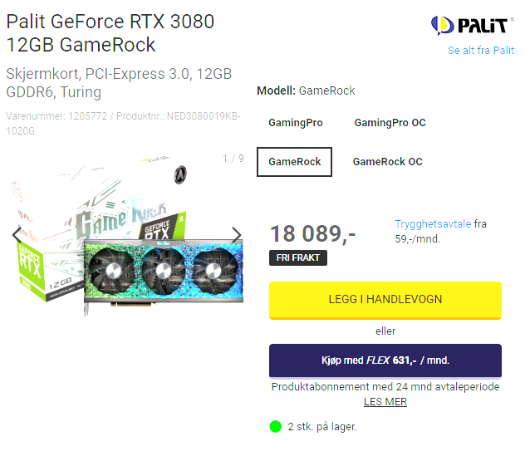Select the GameRock model option
The height and width of the screenshot is (451, 525).
(x=294, y=162)
